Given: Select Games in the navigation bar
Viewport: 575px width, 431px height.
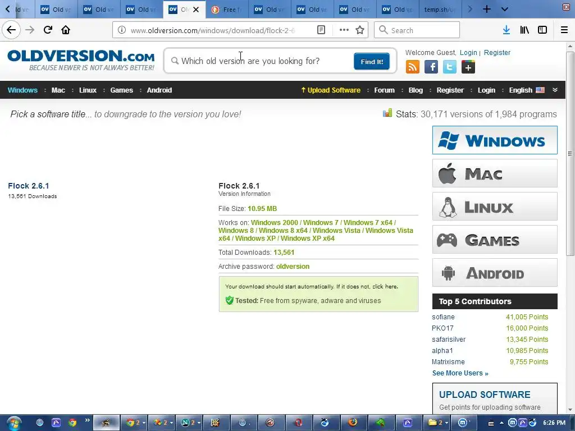Looking at the screenshot, I should click(121, 90).
